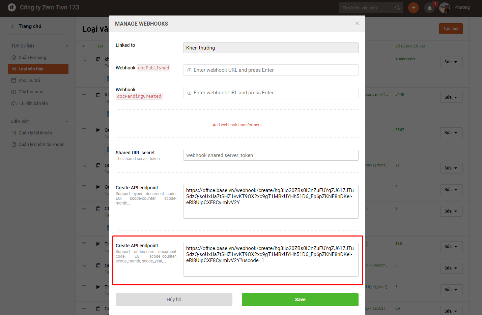Click the search magnifier icon

click(x=398, y=8)
